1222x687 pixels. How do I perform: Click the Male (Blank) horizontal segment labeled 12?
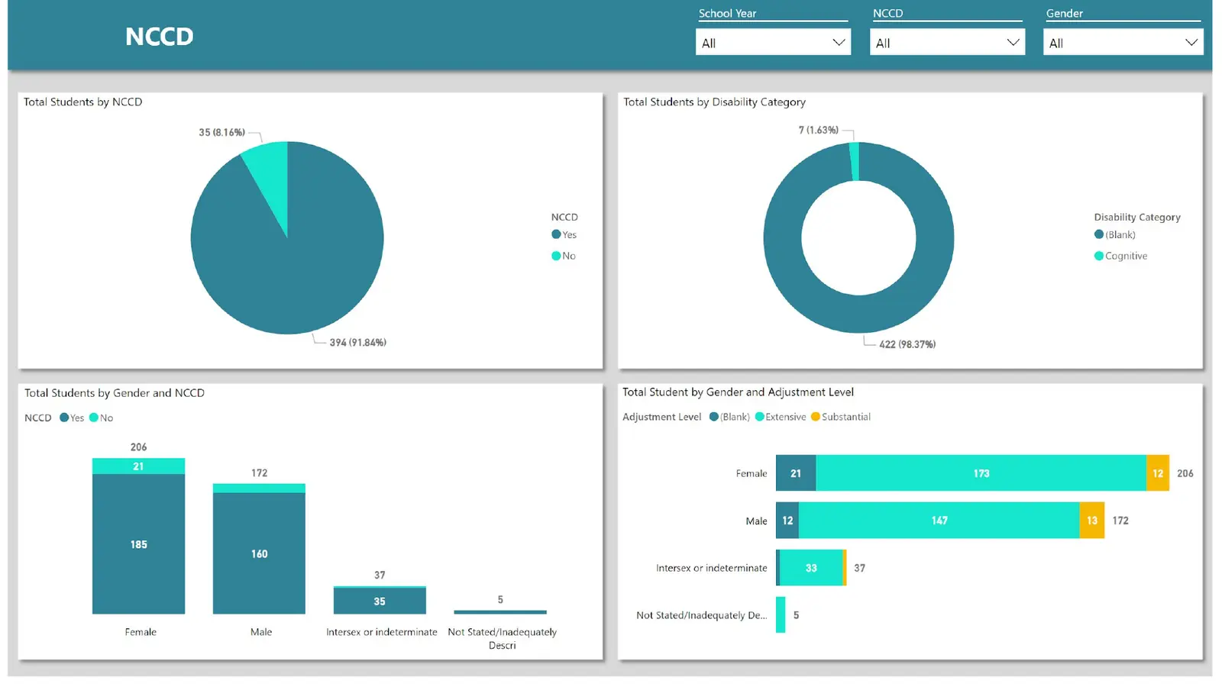point(787,521)
